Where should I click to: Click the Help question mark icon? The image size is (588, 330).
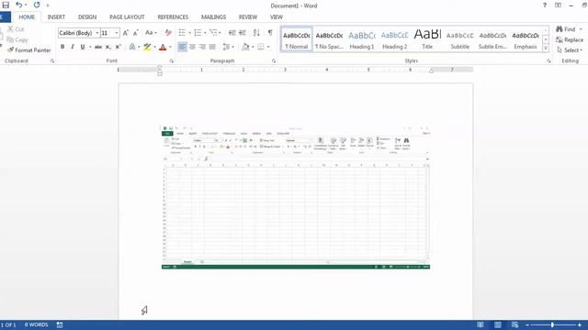point(545,5)
